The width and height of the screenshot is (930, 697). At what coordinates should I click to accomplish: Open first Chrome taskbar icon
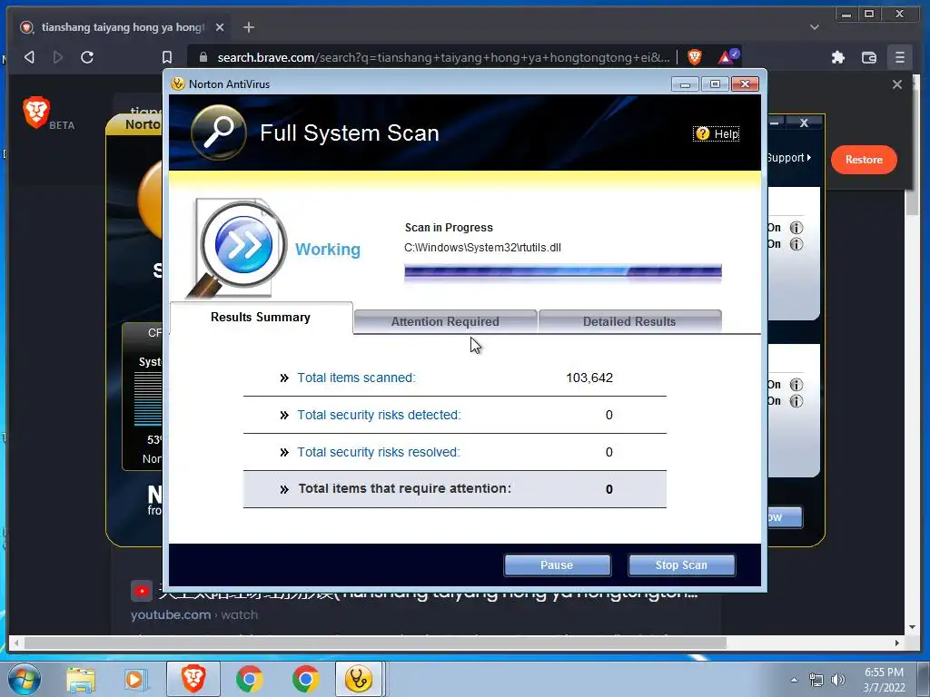click(x=250, y=679)
